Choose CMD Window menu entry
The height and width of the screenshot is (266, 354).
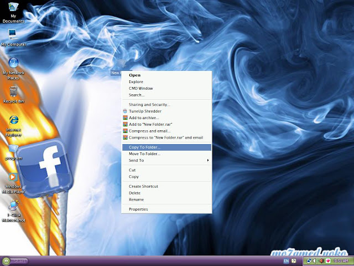point(166,88)
